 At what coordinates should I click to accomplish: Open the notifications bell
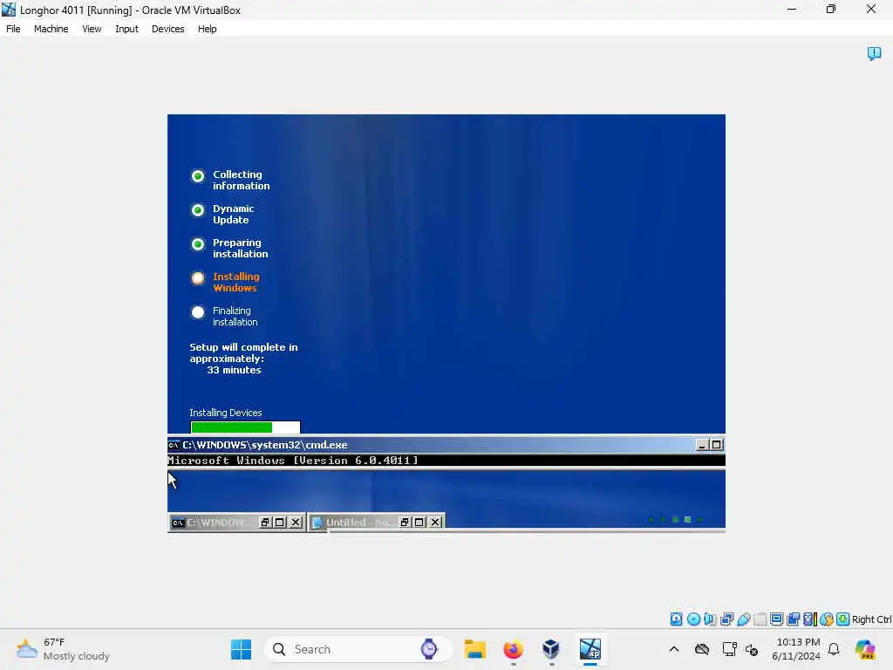[833, 649]
